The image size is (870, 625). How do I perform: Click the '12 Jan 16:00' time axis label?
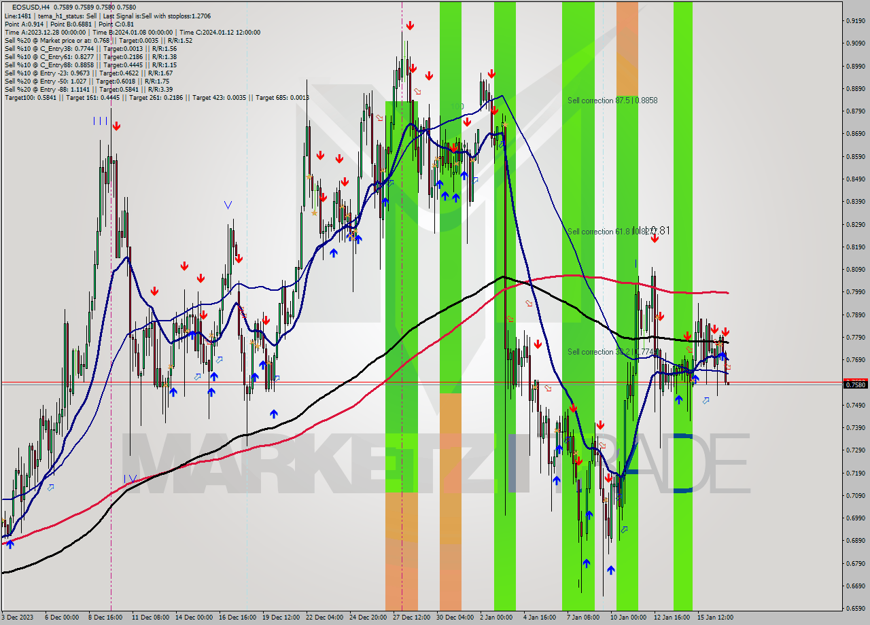tap(672, 618)
